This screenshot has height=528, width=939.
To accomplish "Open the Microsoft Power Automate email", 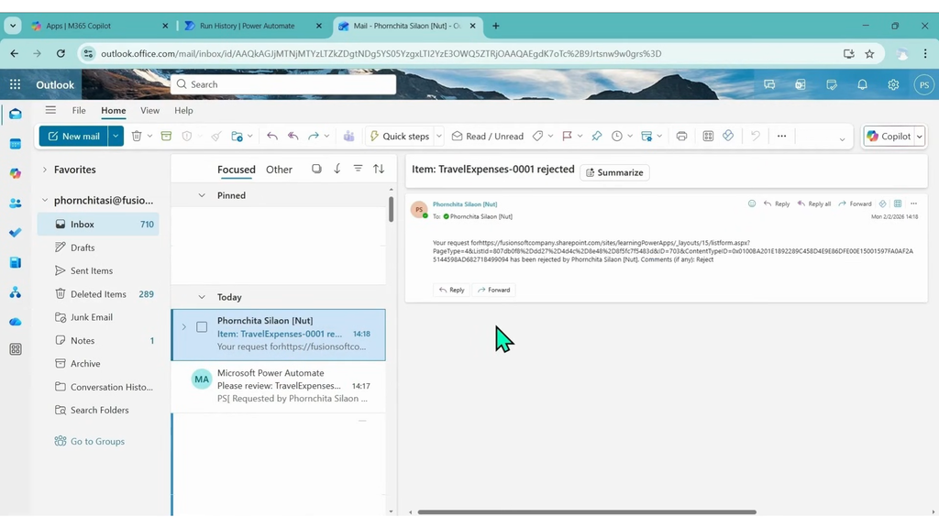I will point(279,386).
